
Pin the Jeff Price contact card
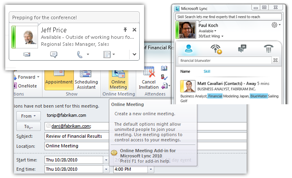point(125,30)
